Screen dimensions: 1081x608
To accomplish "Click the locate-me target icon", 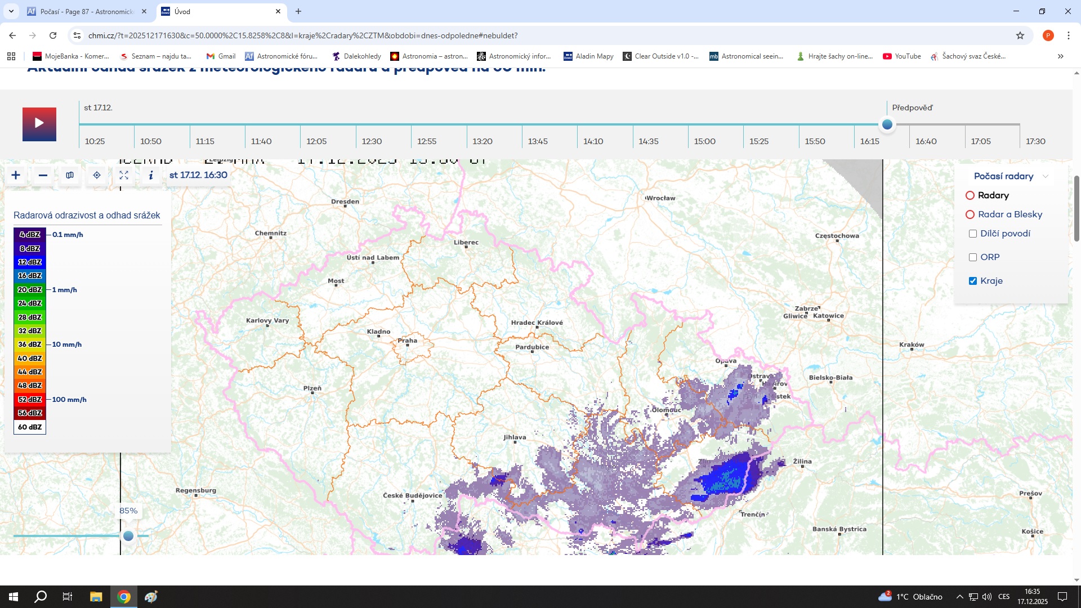I will point(97,175).
